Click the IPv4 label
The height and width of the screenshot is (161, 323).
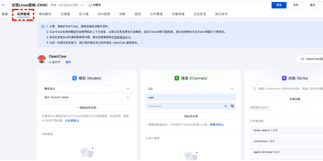tap(53, 5)
